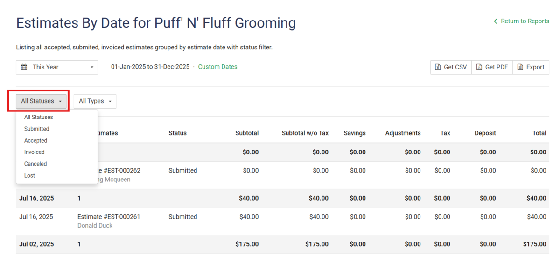Select the All Statuses menu entry
This screenshot has width=560, height=256.
(39, 117)
